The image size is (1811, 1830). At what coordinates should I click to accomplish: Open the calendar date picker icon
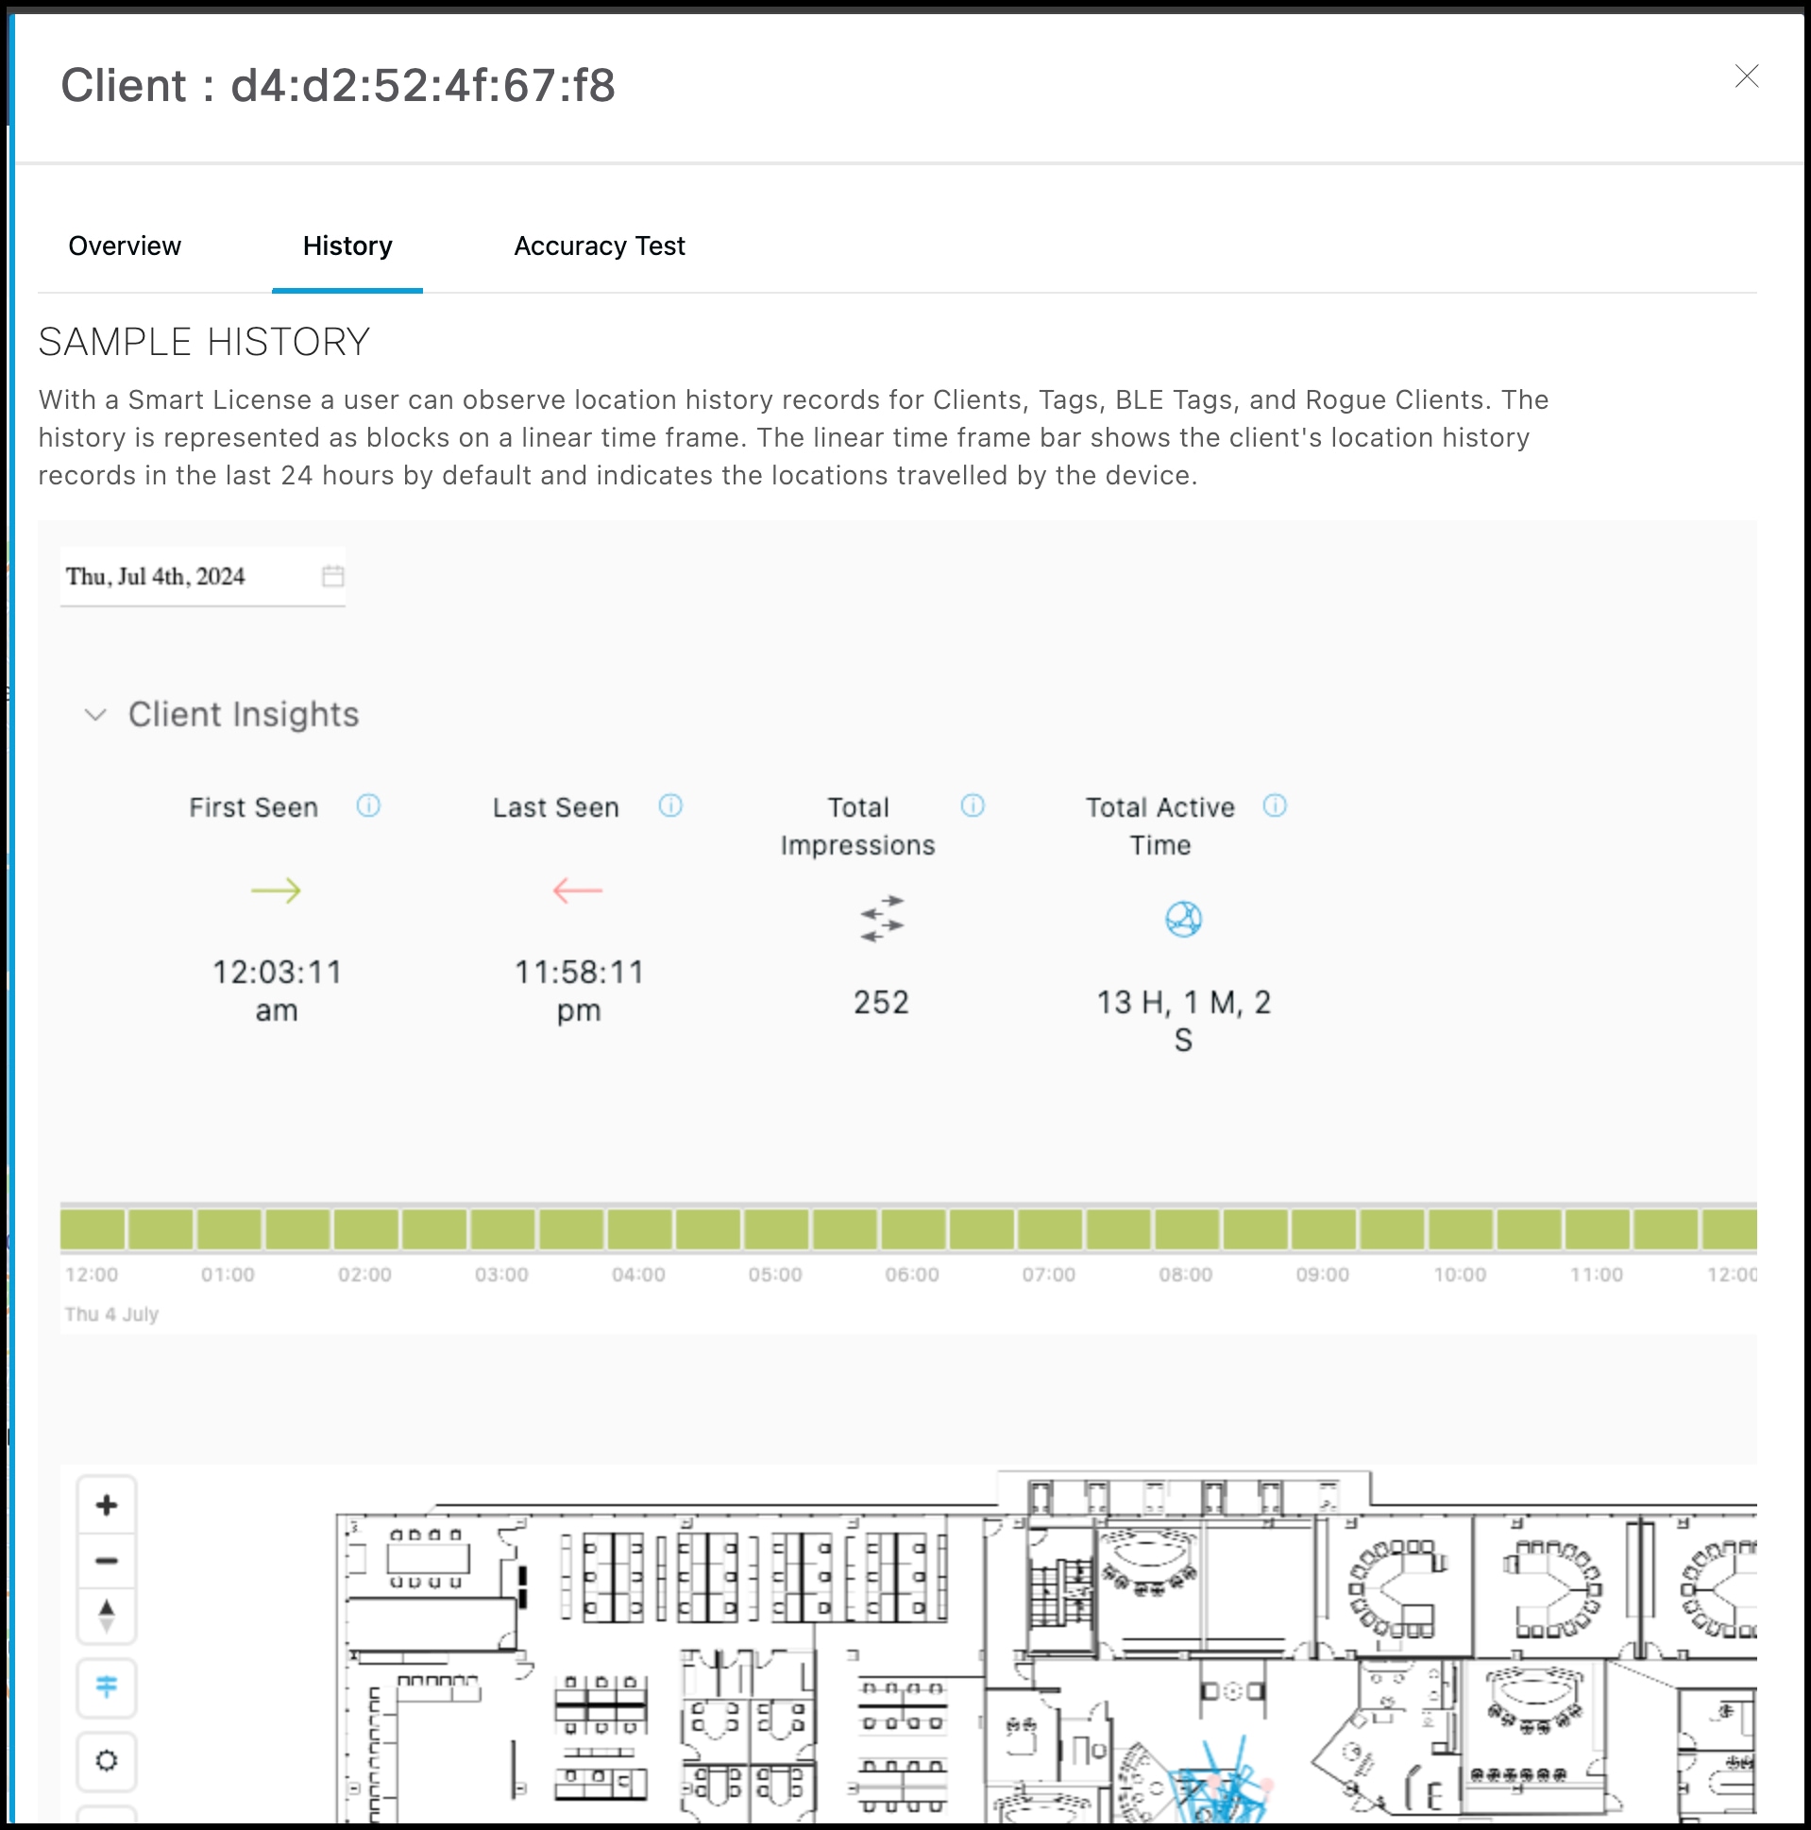click(332, 576)
